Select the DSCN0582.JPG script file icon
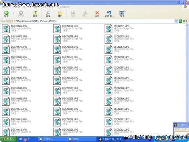Image resolution: width=189 pixels, height=142 pixels. [x=108, y=60]
